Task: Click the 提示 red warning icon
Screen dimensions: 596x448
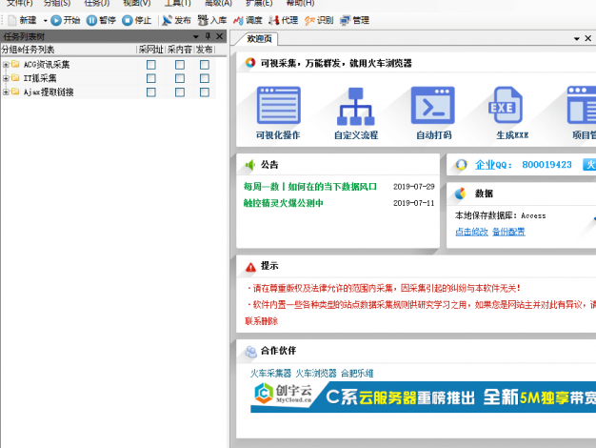Action: (250, 267)
